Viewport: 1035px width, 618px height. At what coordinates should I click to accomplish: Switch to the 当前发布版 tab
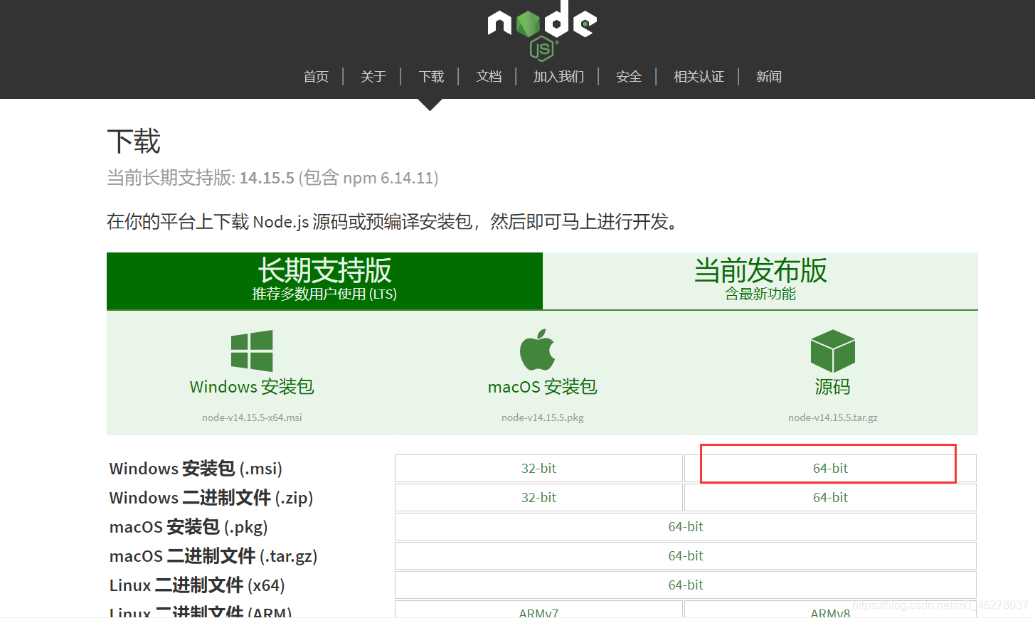click(760, 281)
